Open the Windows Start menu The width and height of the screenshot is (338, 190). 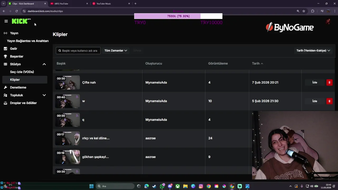pos(91,186)
